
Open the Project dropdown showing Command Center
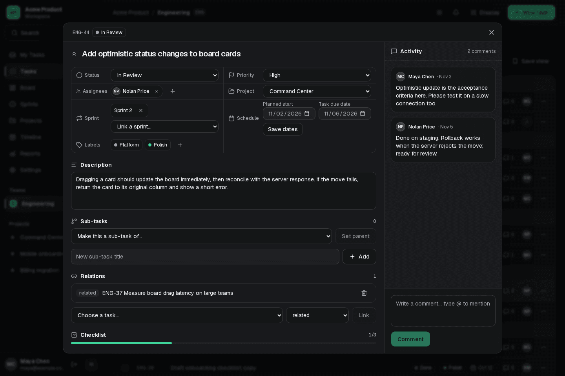coord(317,91)
